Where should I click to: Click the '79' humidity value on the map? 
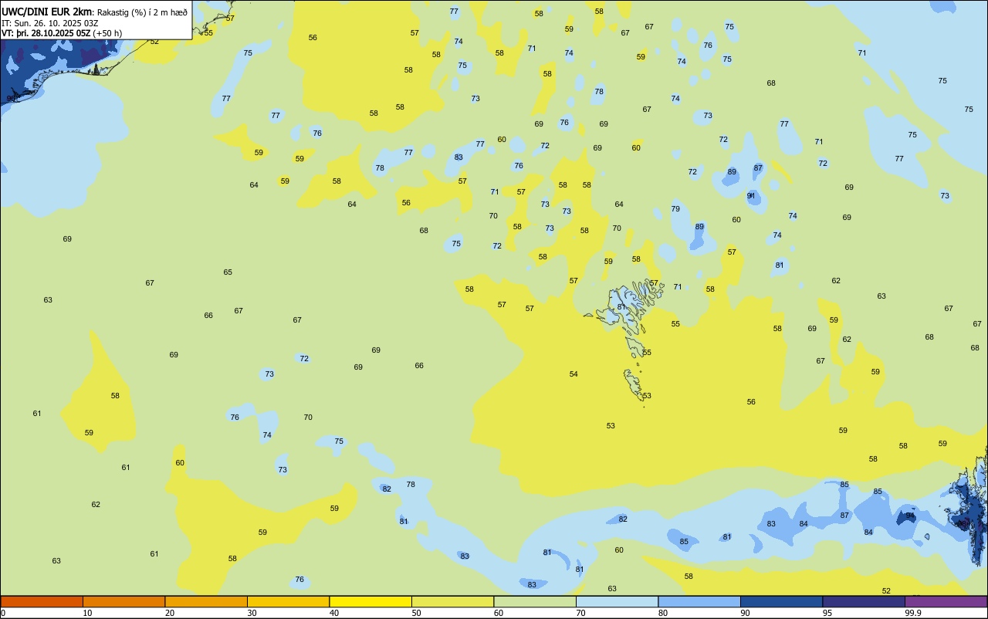pos(675,209)
